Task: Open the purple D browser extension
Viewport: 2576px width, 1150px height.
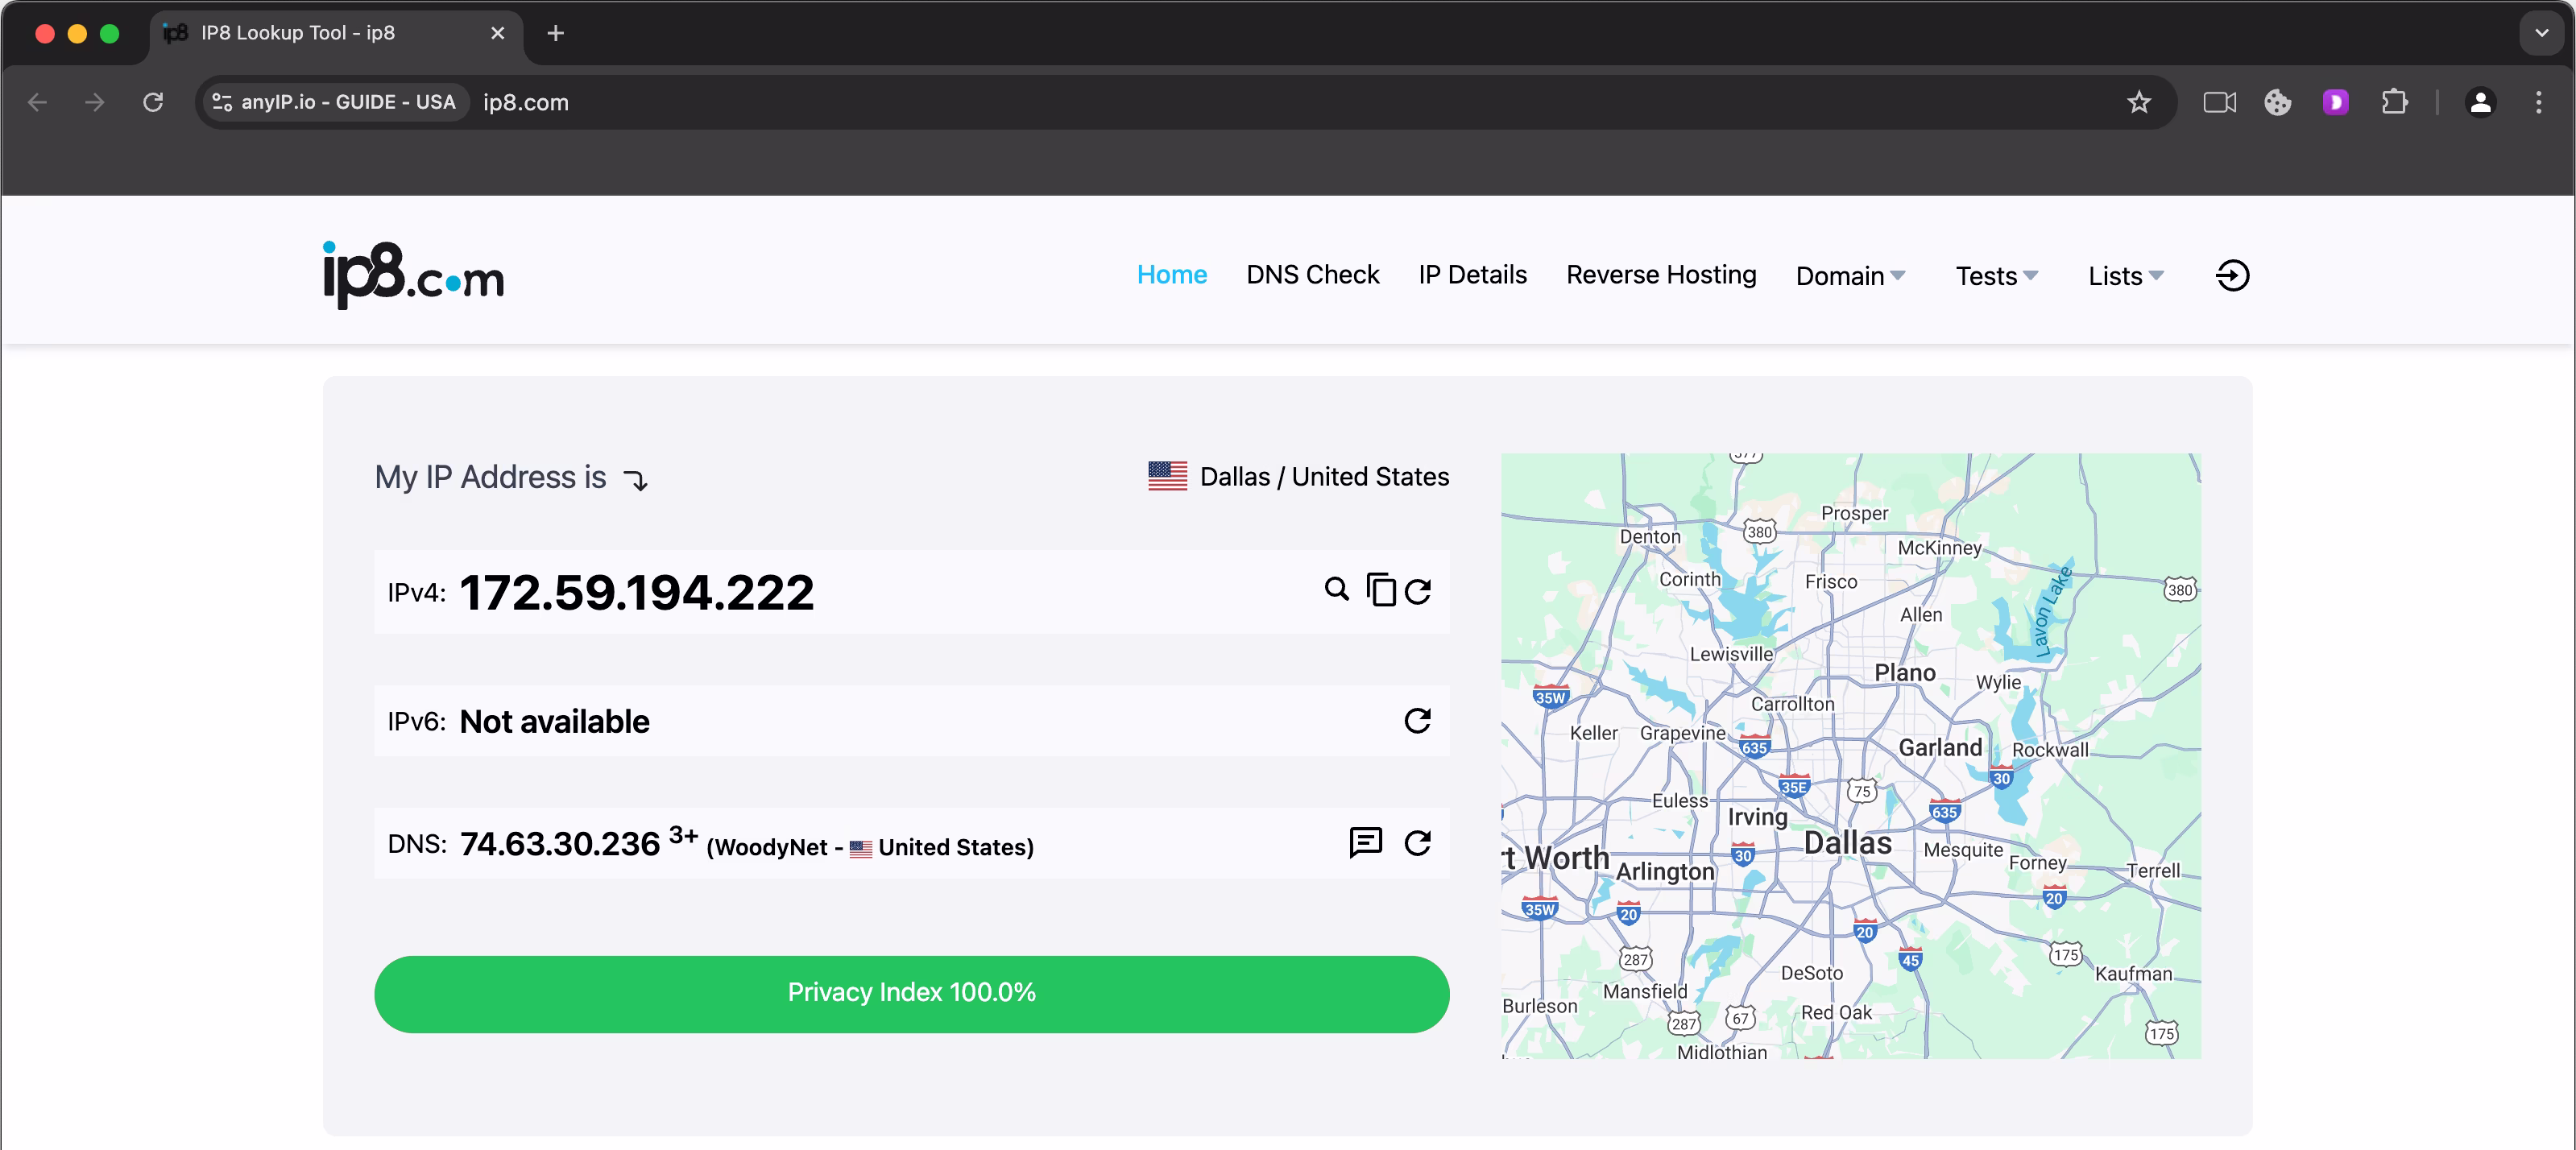Action: coord(2335,102)
